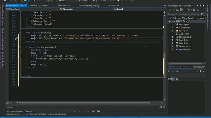The height and width of the screenshot is (118, 211).
Task: Open the FConsultas class dropdown
Action: 111,9
